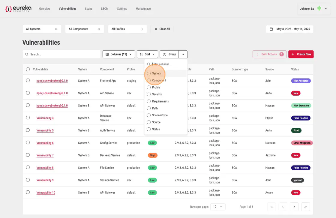
Task: Toggle the select-all header checkbox
Action: 28,69
